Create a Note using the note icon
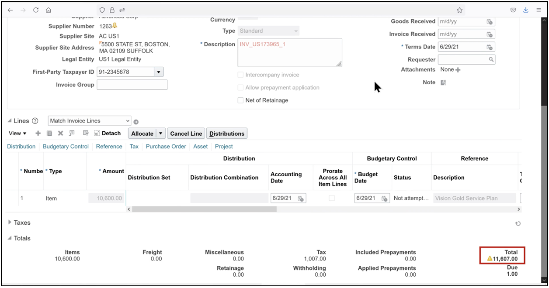Viewport: 549px width, 288px height. point(443,82)
